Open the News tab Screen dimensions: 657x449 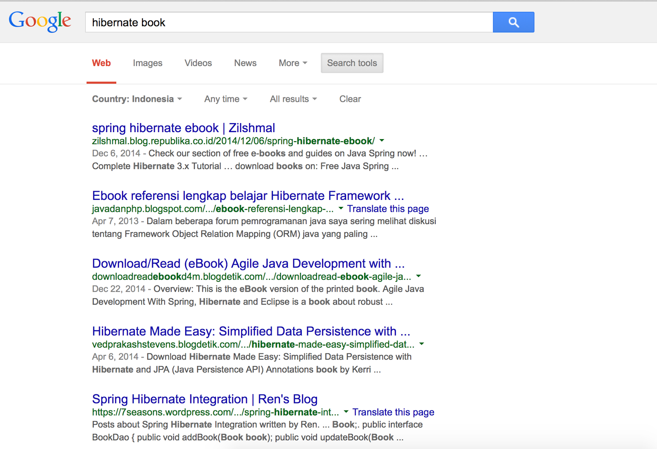point(245,63)
